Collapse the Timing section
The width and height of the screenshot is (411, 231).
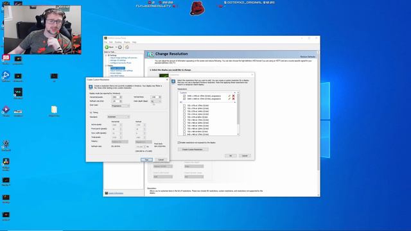(91, 112)
